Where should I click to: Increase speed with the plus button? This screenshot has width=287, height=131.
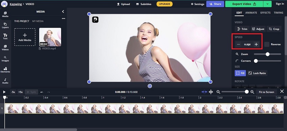pos(256,44)
